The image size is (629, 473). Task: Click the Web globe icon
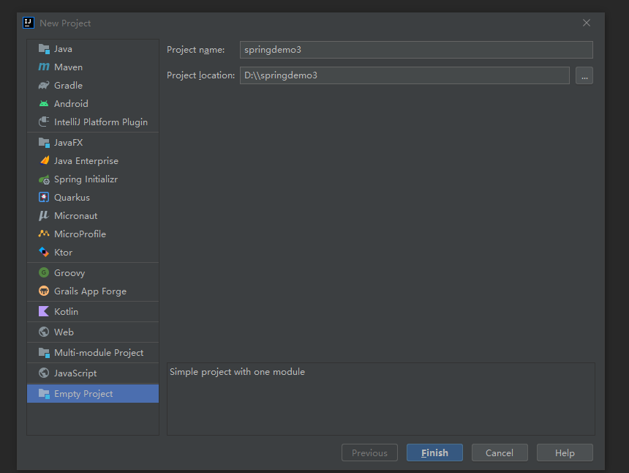pyautogui.click(x=44, y=332)
